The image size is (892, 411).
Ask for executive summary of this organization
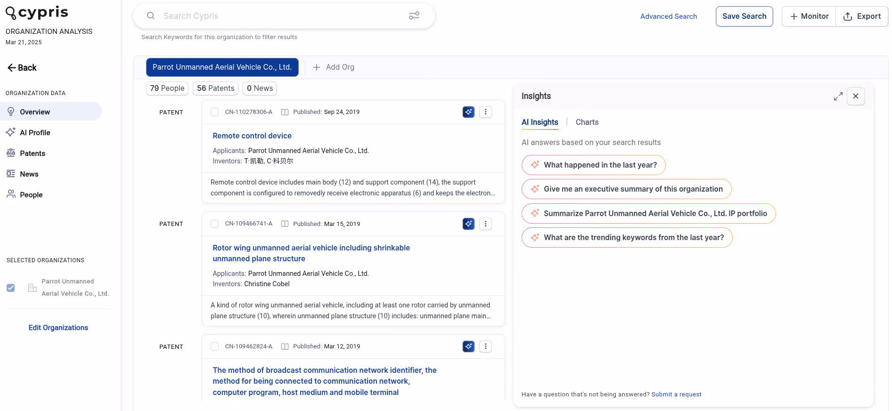coord(626,189)
